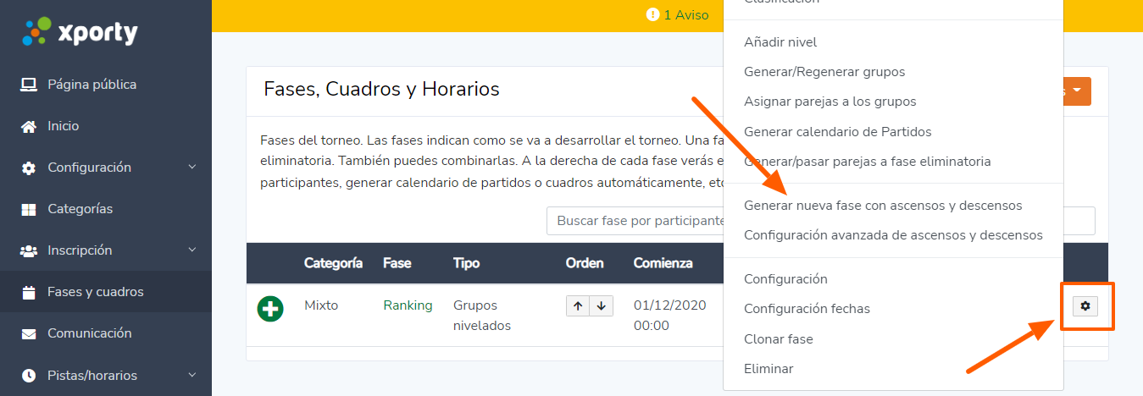Click the Buscar fase search field

tap(635, 221)
